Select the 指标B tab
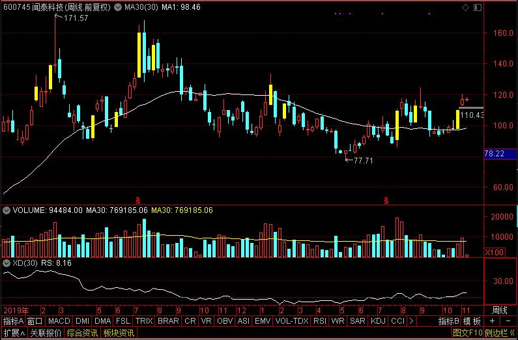 click(x=449, y=321)
